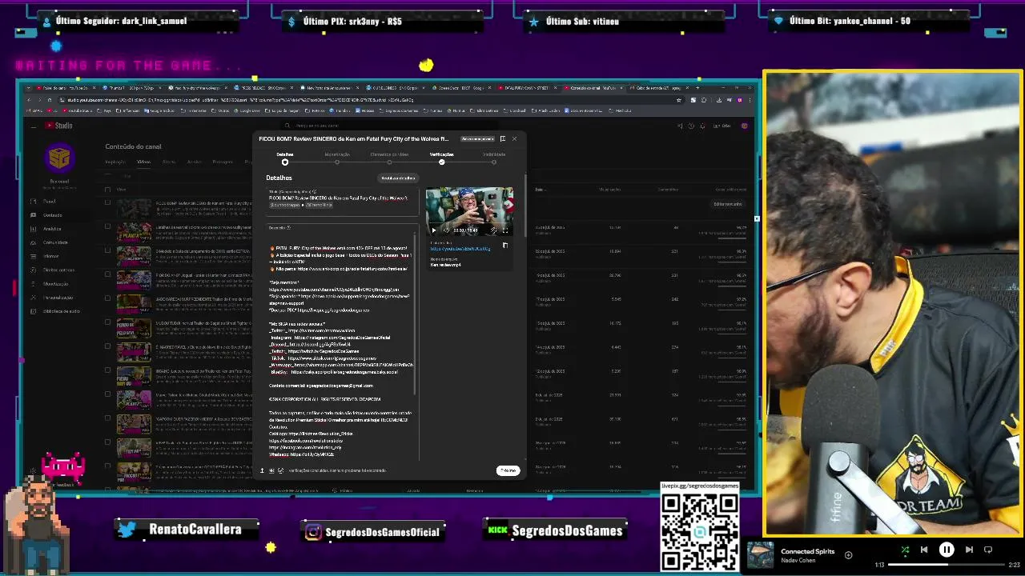Image resolution: width=1025 pixels, height=576 pixels.
Task: Toggle shuffle in the music player
Action: [905, 550]
